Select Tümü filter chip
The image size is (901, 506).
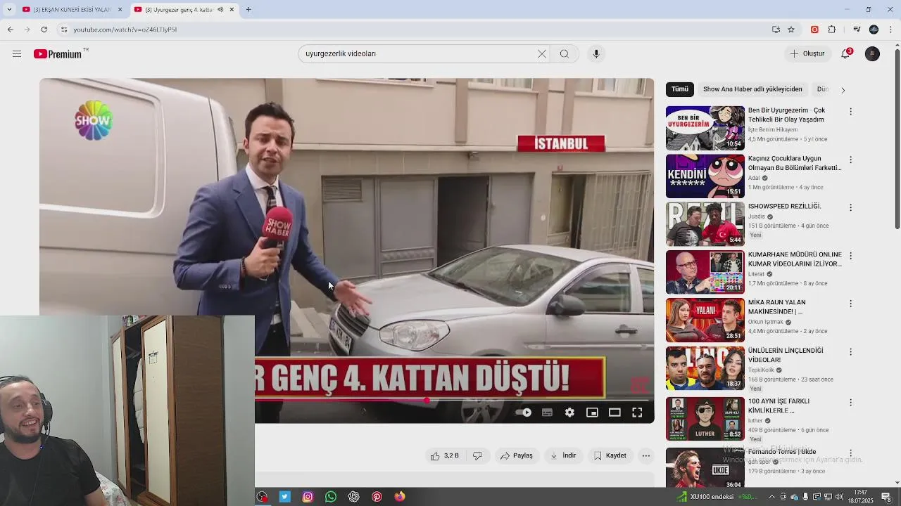(680, 89)
